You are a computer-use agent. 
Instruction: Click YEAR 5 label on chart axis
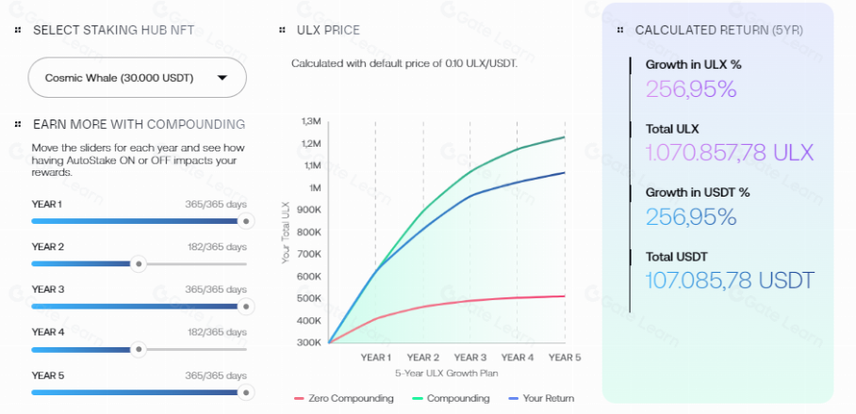[x=565, y=358]
